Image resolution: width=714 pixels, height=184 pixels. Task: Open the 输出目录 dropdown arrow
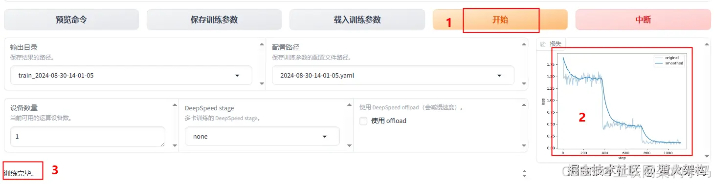tap(237, 76)
